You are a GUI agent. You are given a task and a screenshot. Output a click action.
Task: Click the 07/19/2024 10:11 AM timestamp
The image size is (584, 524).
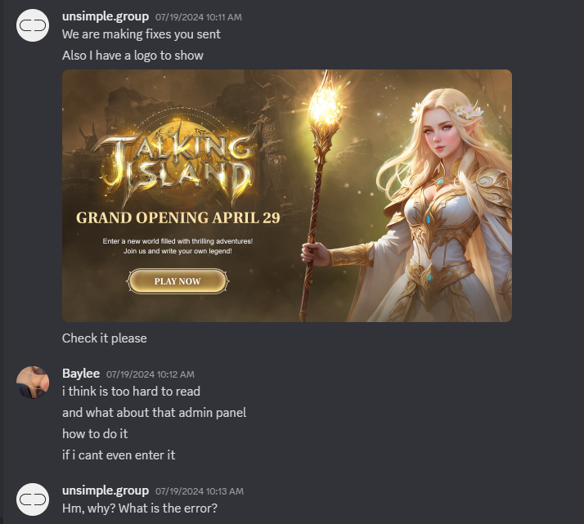coord(199,17)
